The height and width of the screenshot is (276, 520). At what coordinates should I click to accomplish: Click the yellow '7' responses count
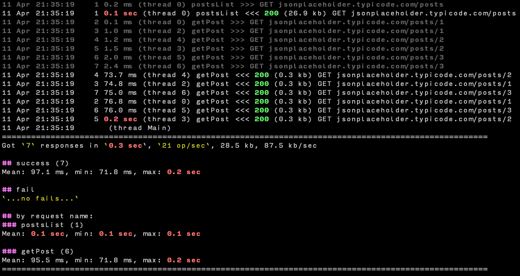28,145
